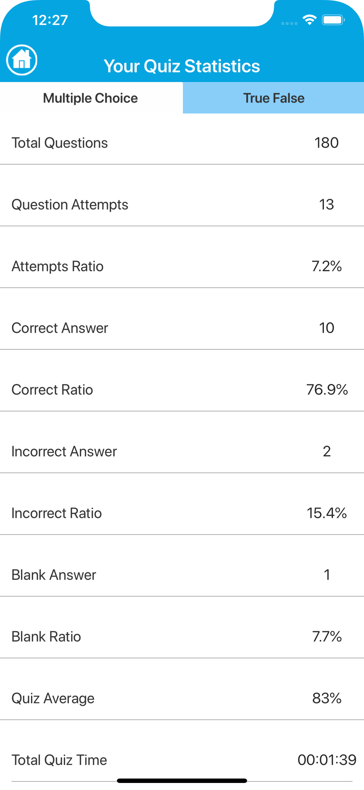The width and height of the screenshot is (364, 790).
Task: Select the Blank Answer row
Action: click(x=182, y=574)
